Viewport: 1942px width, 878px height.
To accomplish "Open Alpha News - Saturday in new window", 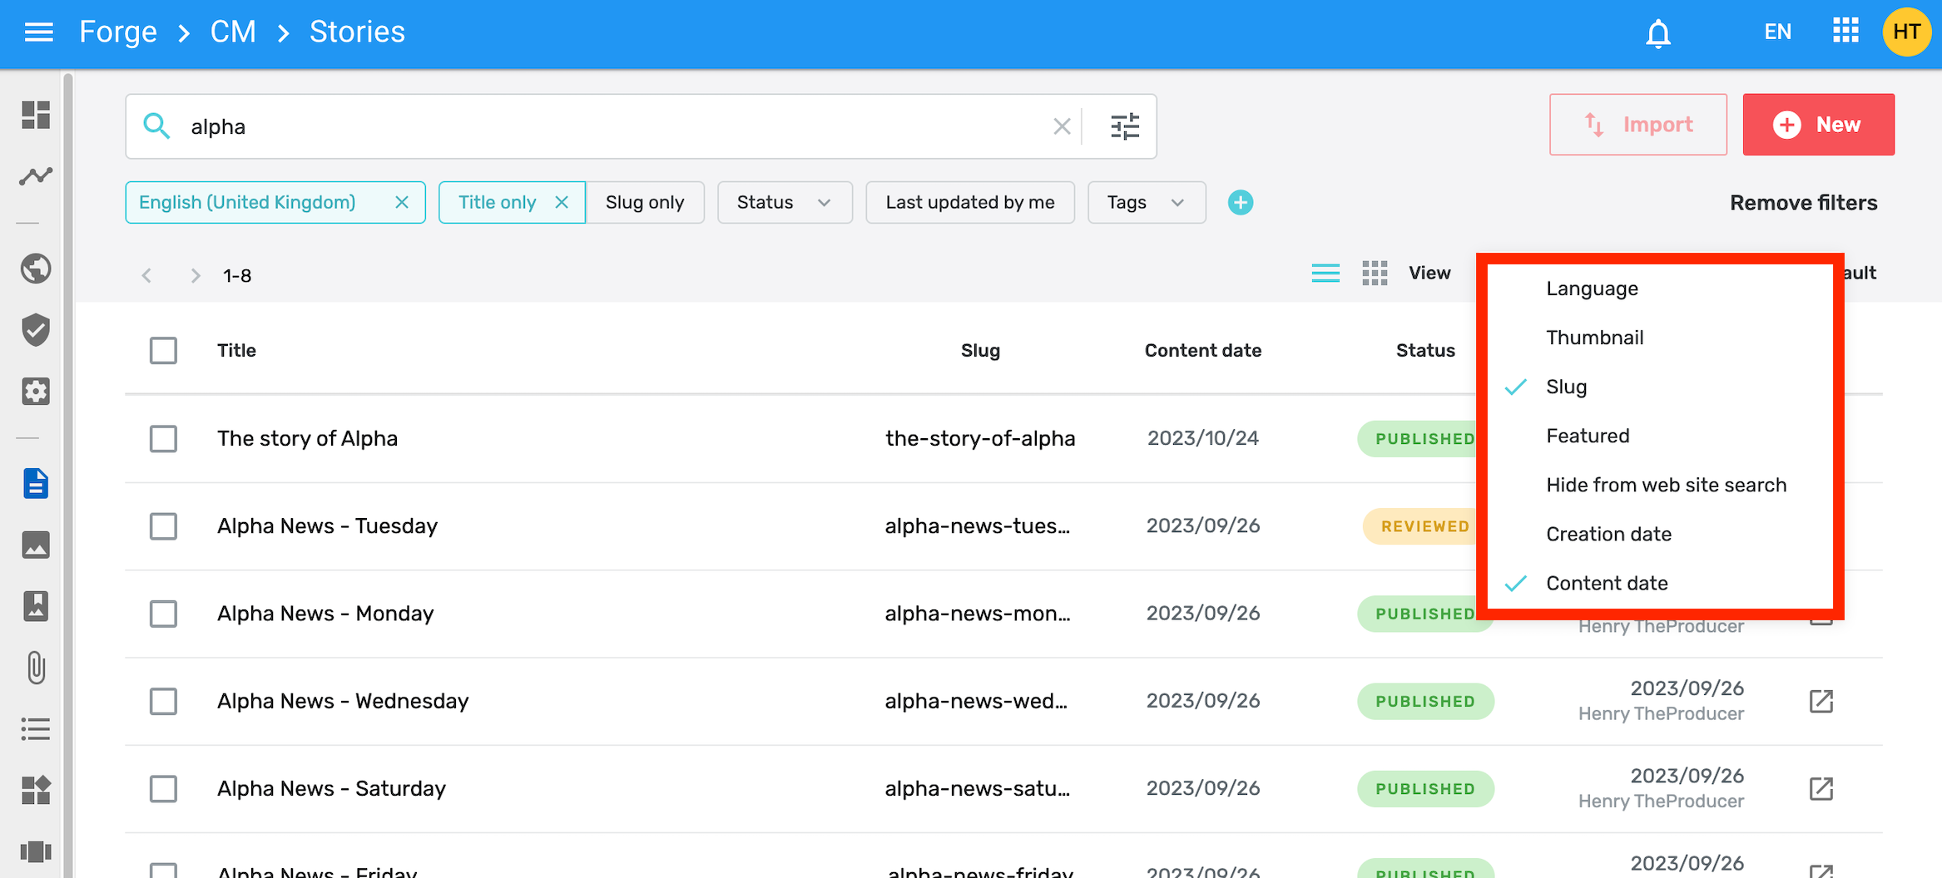I will point(1821,788).
